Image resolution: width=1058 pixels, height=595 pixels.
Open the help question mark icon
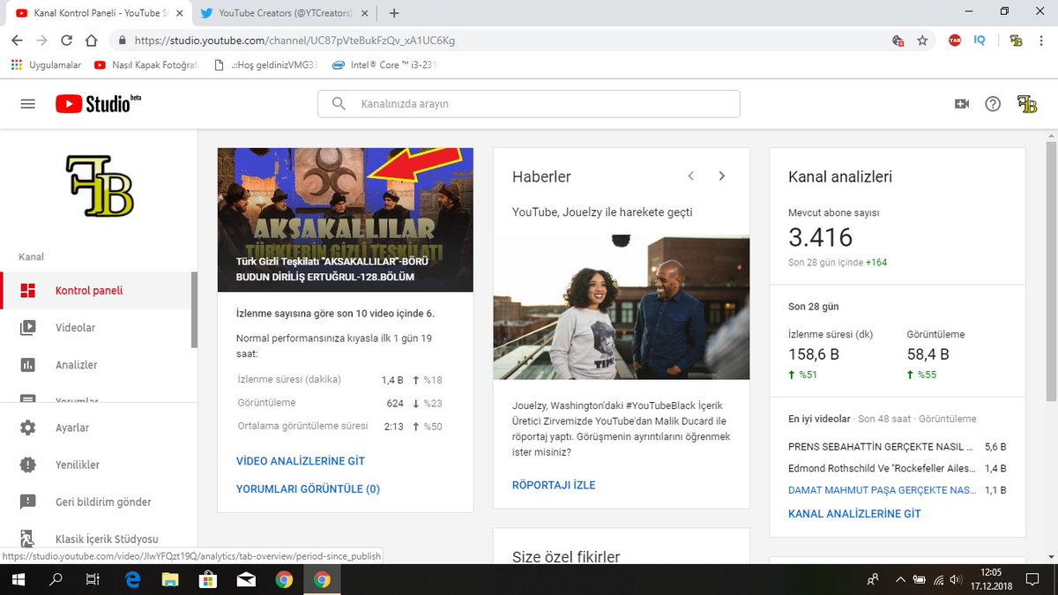point(993,104)
